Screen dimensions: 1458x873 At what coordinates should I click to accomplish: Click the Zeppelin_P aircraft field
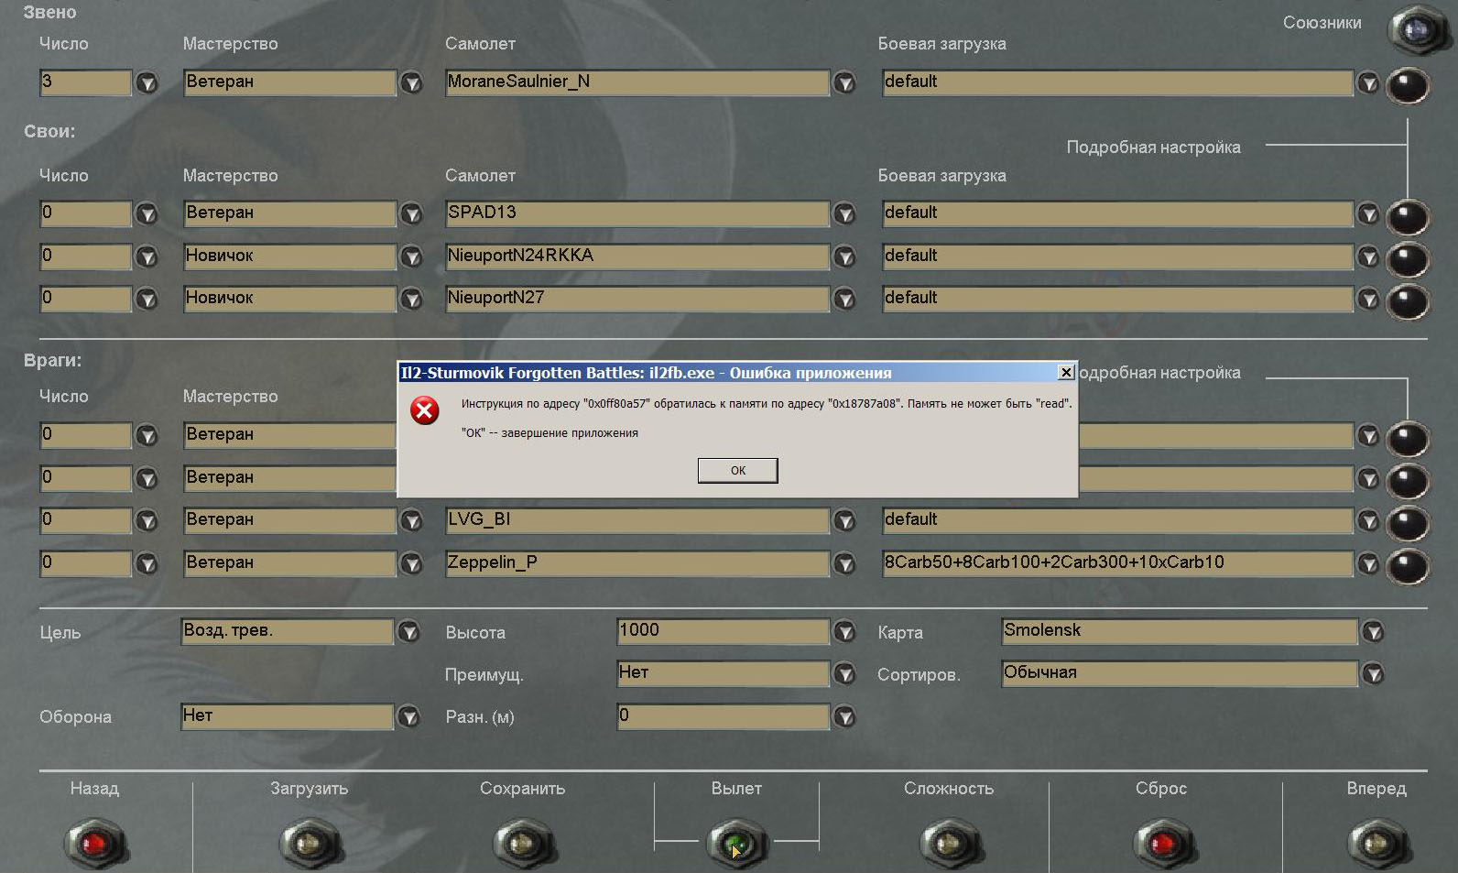tap(637, 563)
